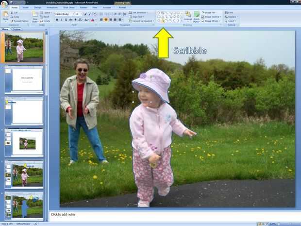Reset the slide with Reset
Image resolution: width=301 pixels, height=226 pixels.
click(x=45, y=17)
